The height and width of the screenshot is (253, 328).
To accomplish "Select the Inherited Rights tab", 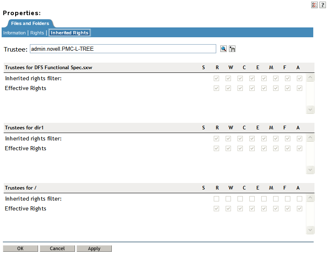I will point(70,33).
